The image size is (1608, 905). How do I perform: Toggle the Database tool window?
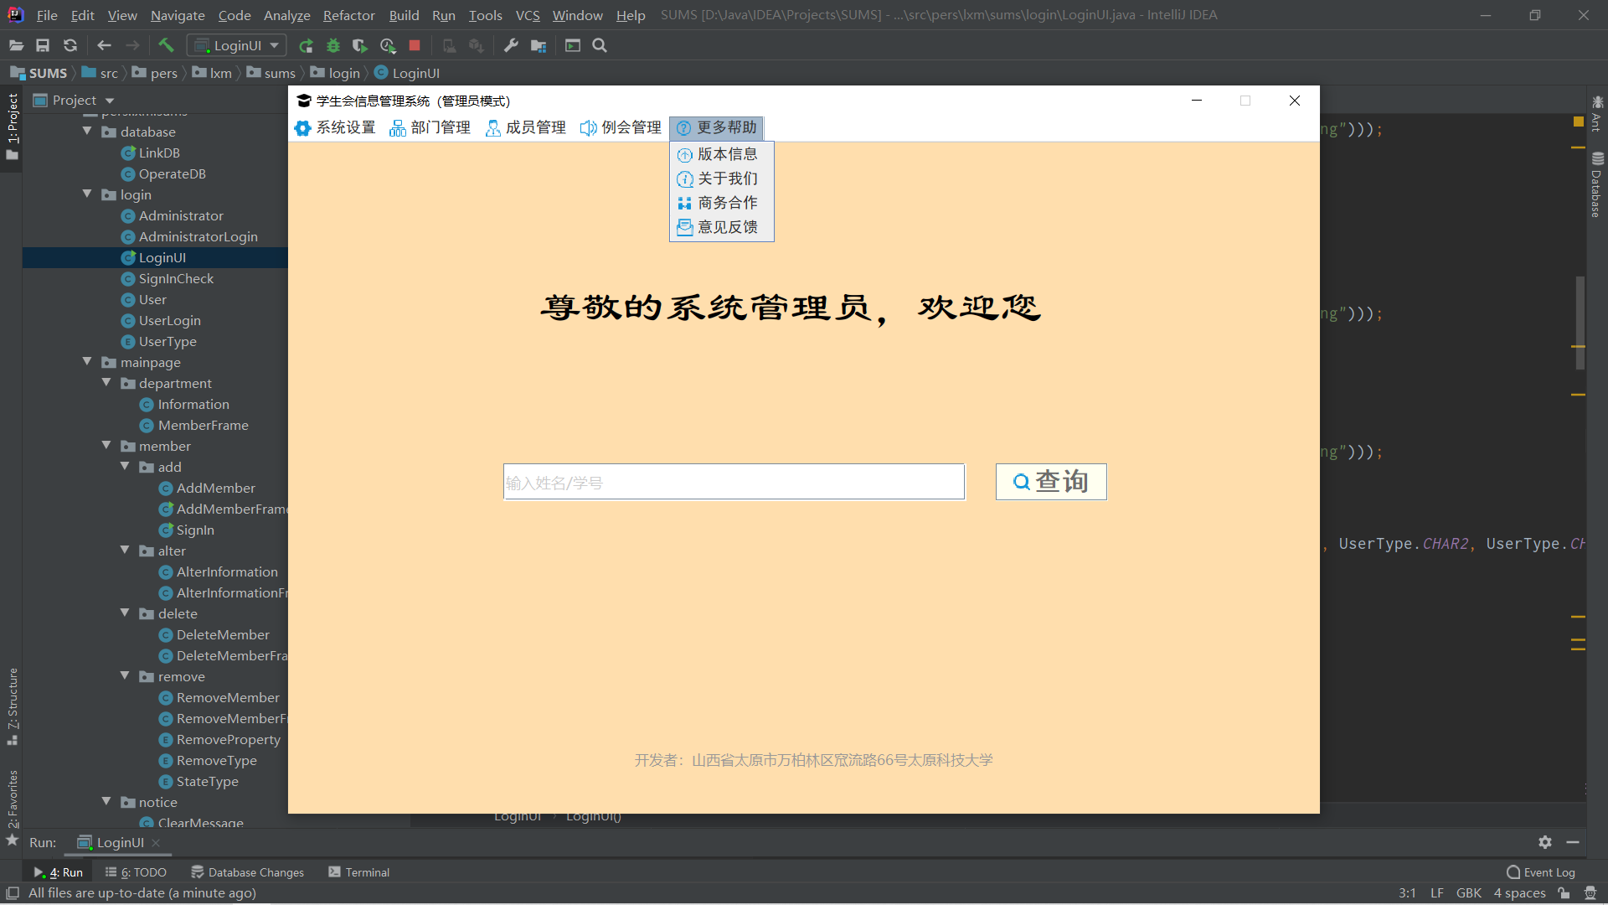pyautogui.click(x=1597, y=184)
